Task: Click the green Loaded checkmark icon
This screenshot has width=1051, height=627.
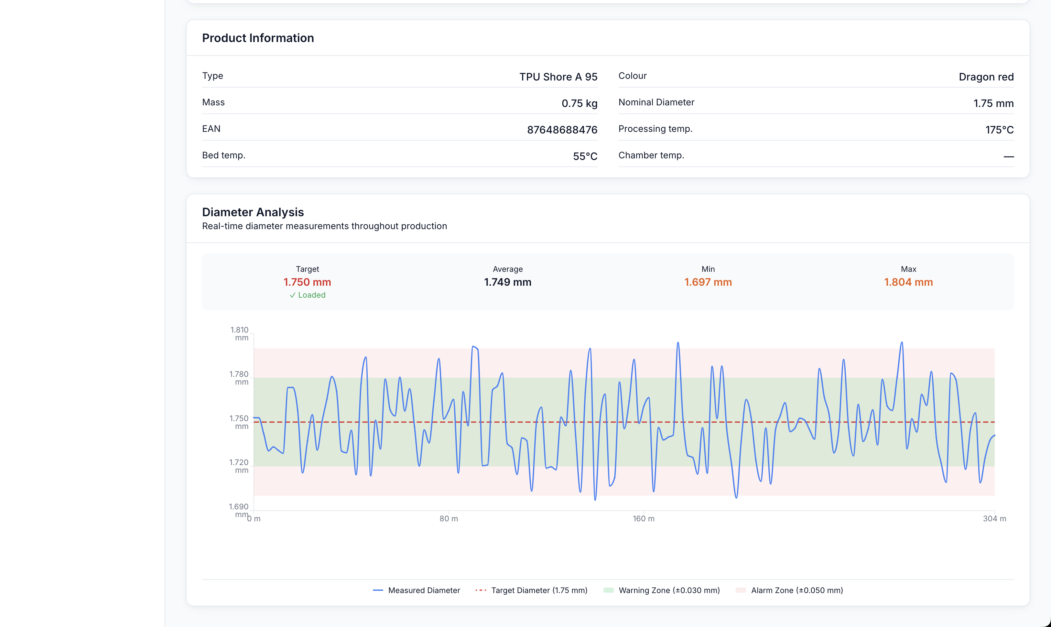Action: click(292, 295)
